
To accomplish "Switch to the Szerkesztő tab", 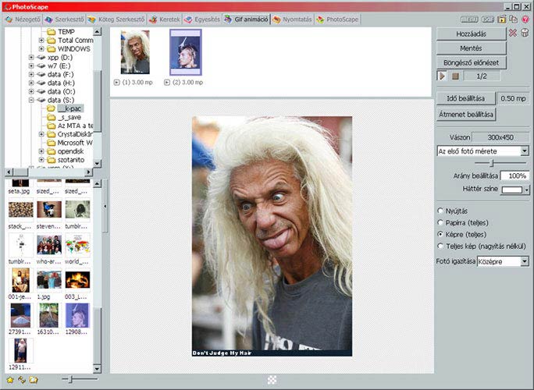I will [66, 18].
